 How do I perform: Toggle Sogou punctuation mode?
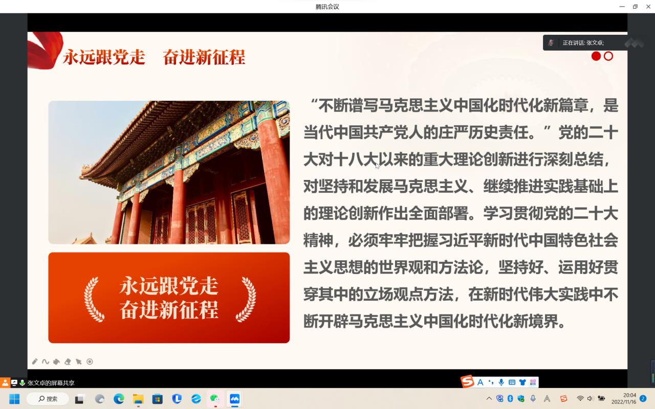point(491,382)
